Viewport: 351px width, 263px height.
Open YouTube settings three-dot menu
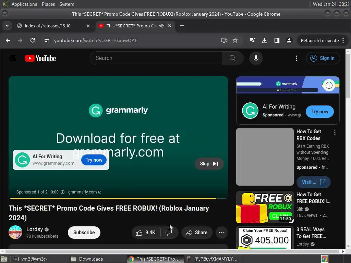(x=296, y=58)
